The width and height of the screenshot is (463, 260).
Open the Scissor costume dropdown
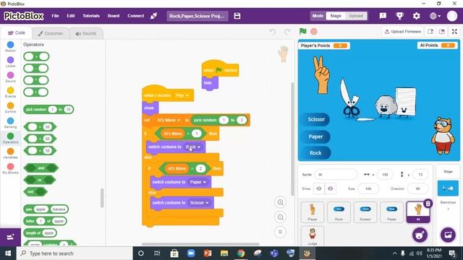point(200,203)
